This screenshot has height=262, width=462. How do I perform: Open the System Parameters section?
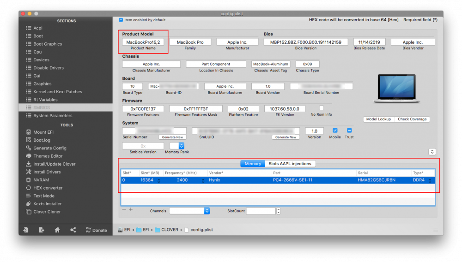53,116
